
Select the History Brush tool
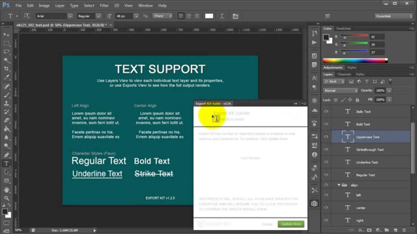pos(6,112)
